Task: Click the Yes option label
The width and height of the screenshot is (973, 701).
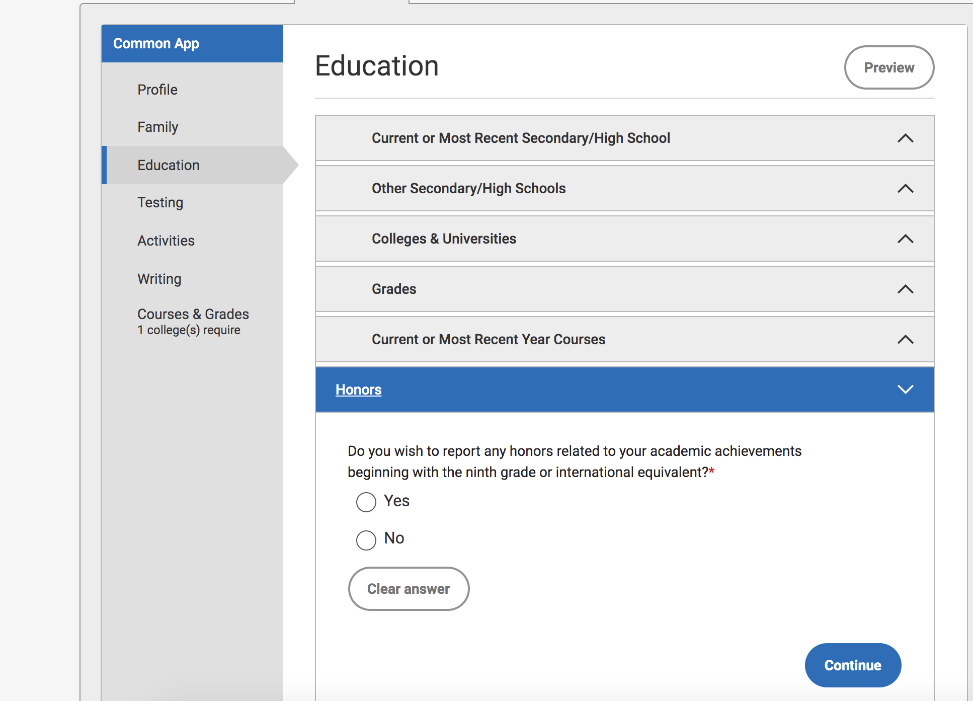Action: click(396, 501)
